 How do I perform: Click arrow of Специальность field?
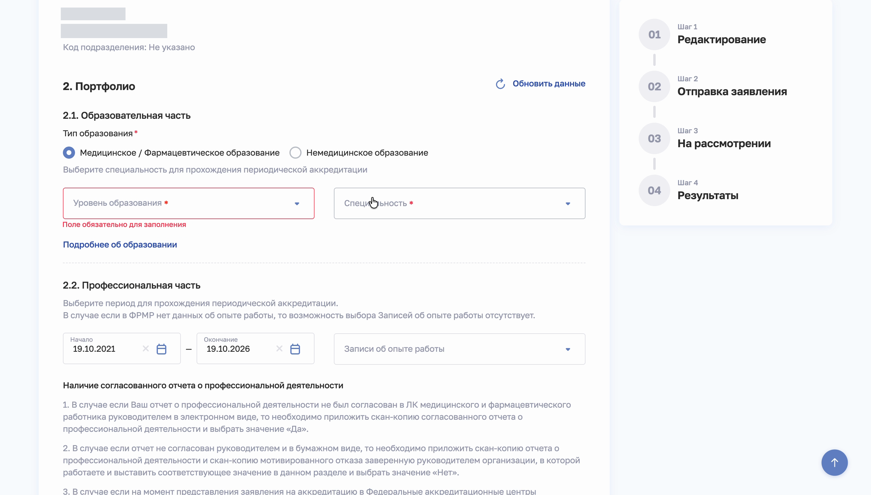[x=568, y=204]
